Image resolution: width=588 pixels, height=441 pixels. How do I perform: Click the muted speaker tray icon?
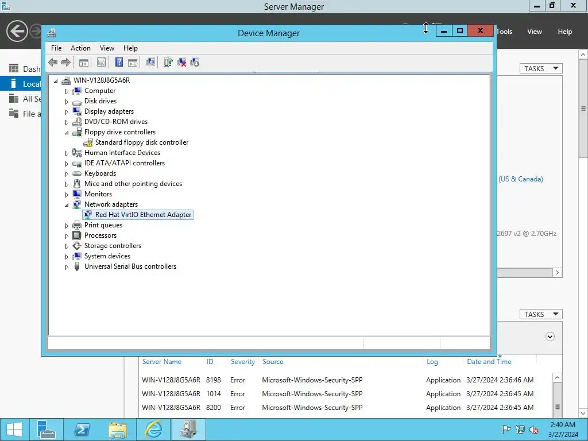[534, 430]
